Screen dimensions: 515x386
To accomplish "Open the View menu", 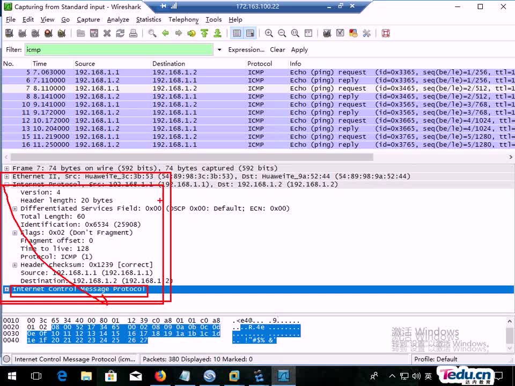I will 47,19.
